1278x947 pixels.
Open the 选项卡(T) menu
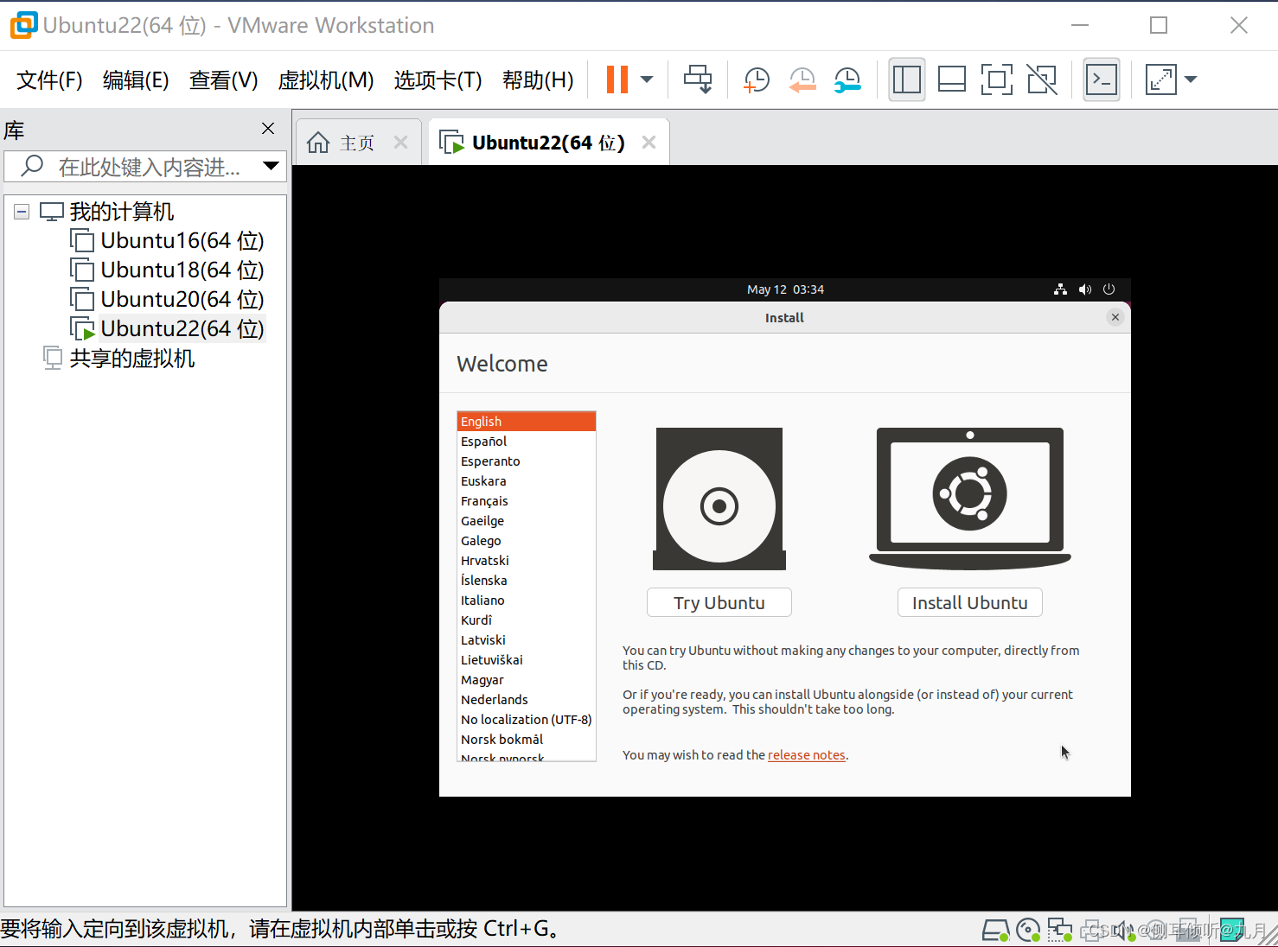click(x=438, y=80)
